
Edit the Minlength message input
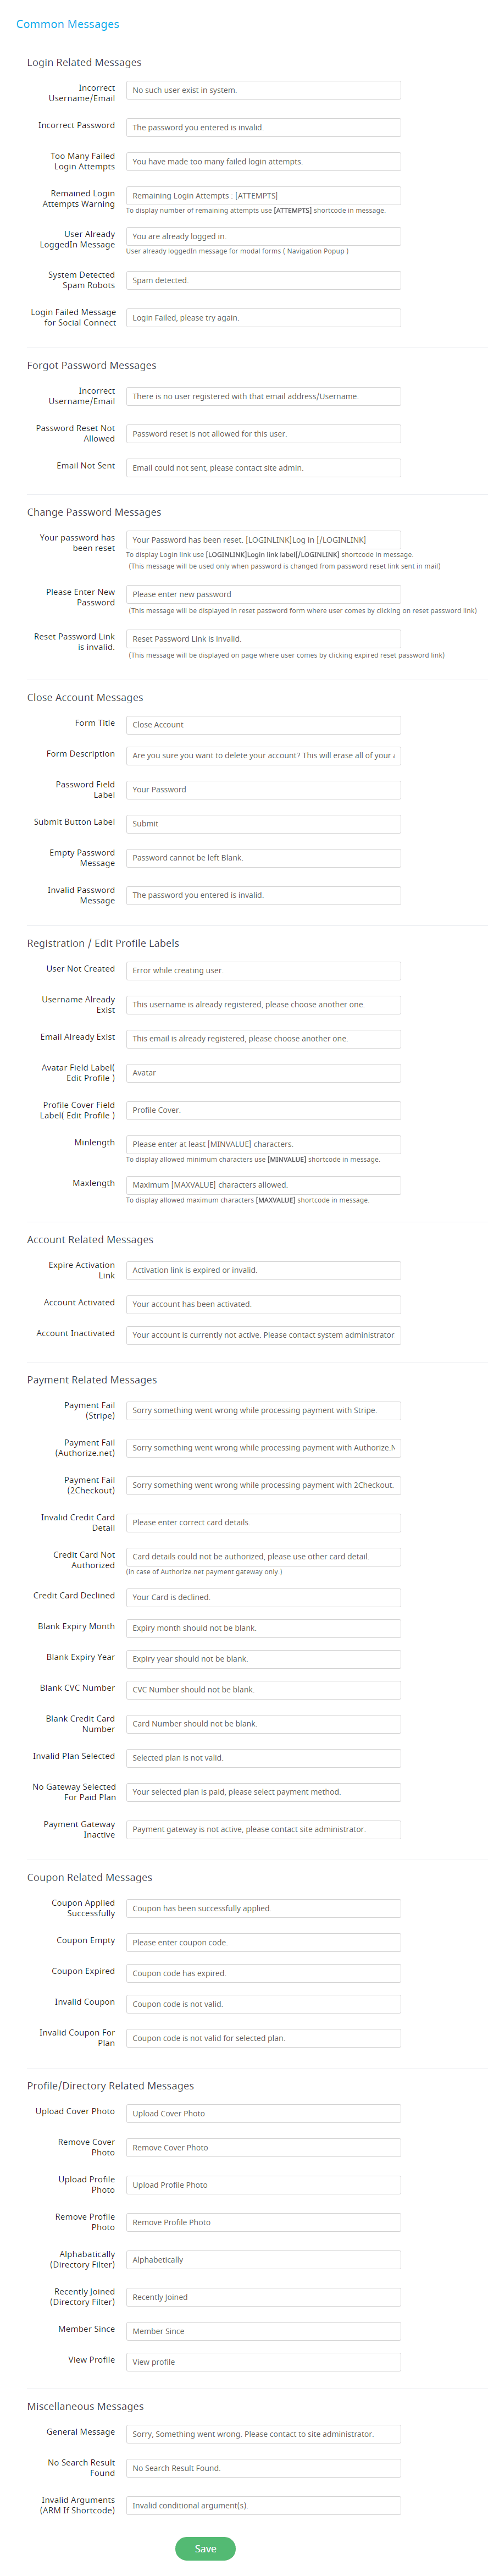tap(263, 1144)
